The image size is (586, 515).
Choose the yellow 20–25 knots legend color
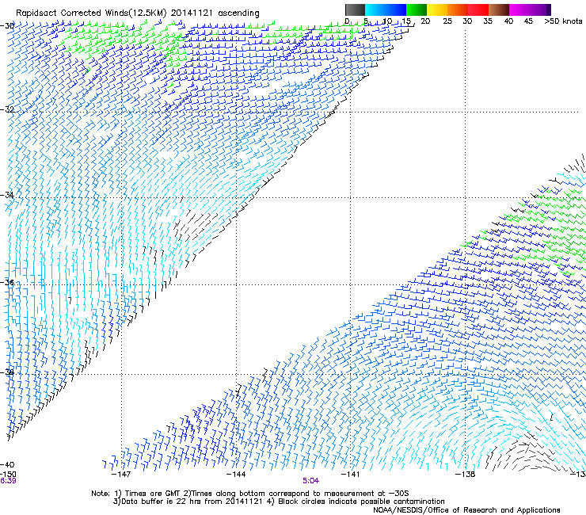[x=437, y=10]
